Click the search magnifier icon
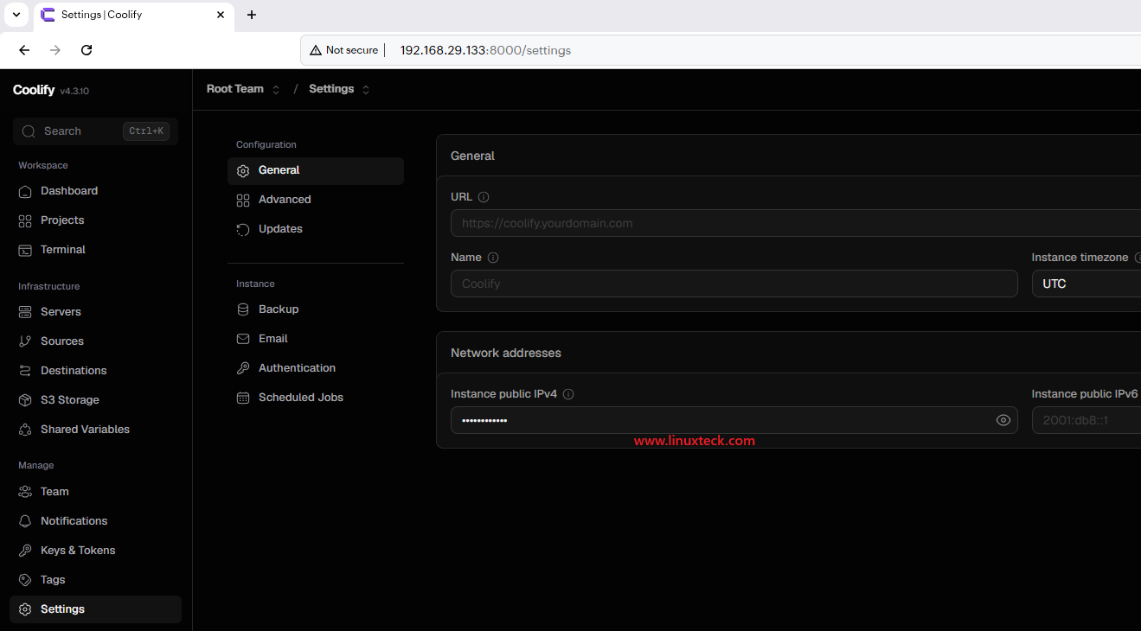The width and height of the screenshot is (1141, 631). pyautogui.click(x=28, y=131)
